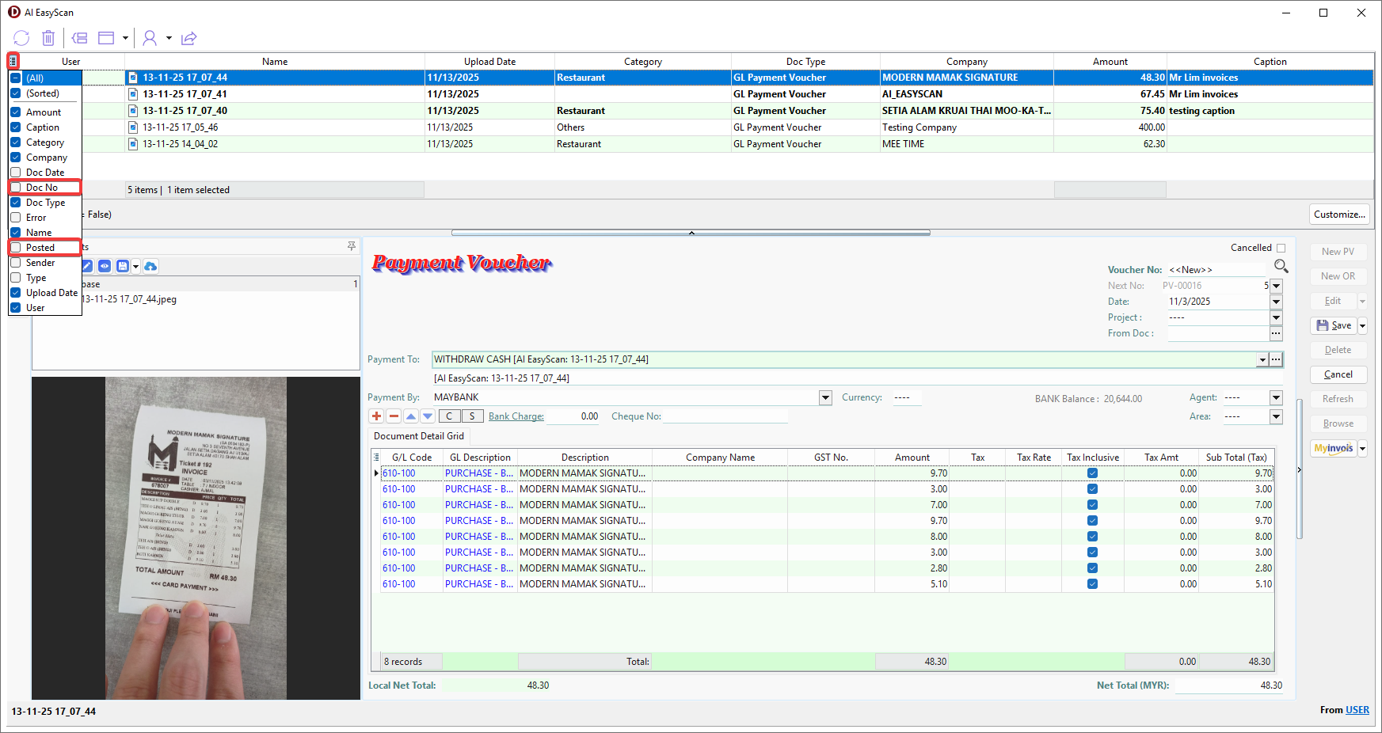Click the red minus remove-row icon
Image resolution: width=1382 pixels, height=733 pixels.
point(394,416)
